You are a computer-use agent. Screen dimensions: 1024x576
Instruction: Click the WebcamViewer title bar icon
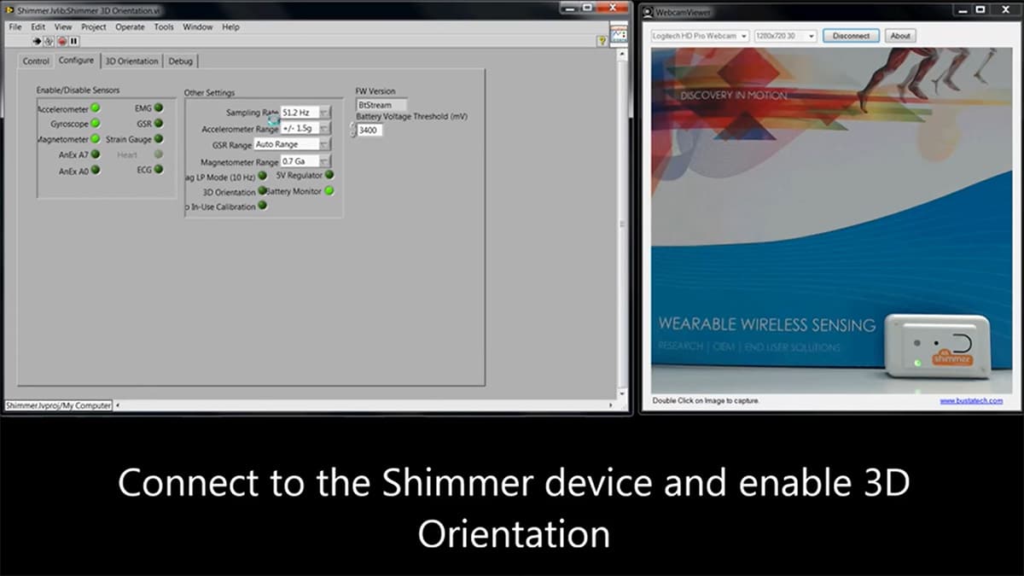[649, 12]
